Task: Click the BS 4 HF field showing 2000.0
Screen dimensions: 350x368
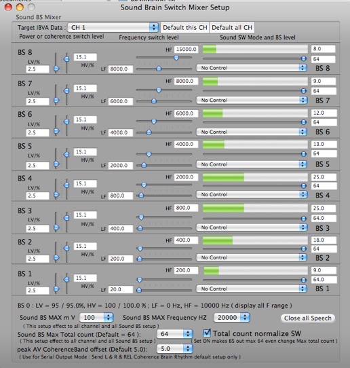Action: tap(186, 177)
